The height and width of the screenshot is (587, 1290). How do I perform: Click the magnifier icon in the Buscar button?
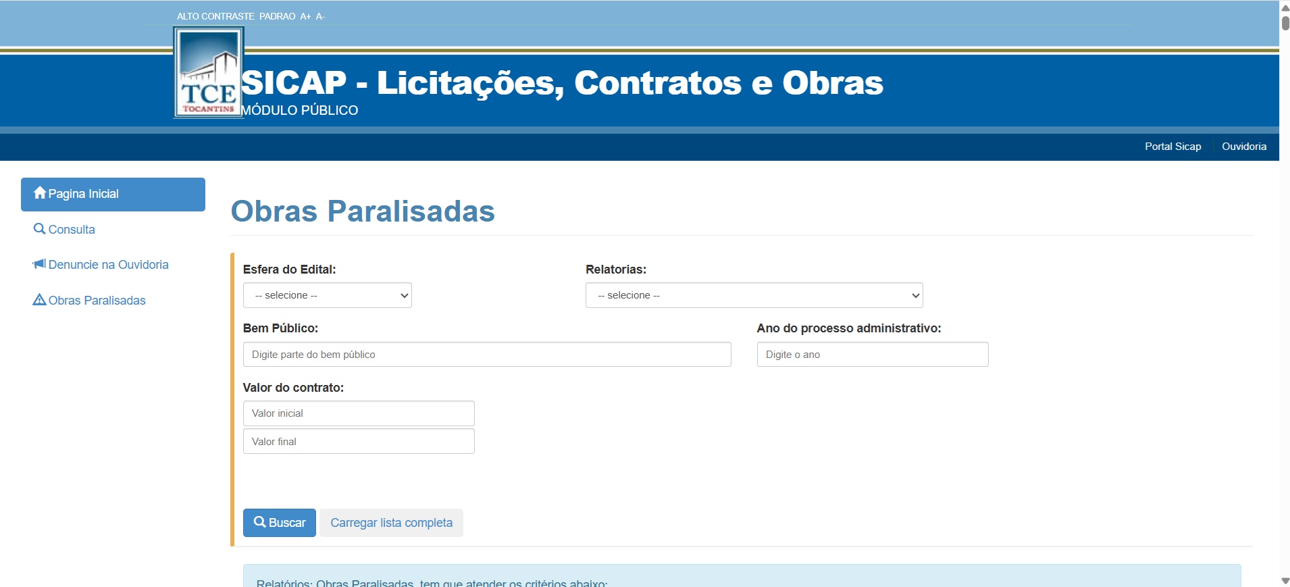[260, 522]
